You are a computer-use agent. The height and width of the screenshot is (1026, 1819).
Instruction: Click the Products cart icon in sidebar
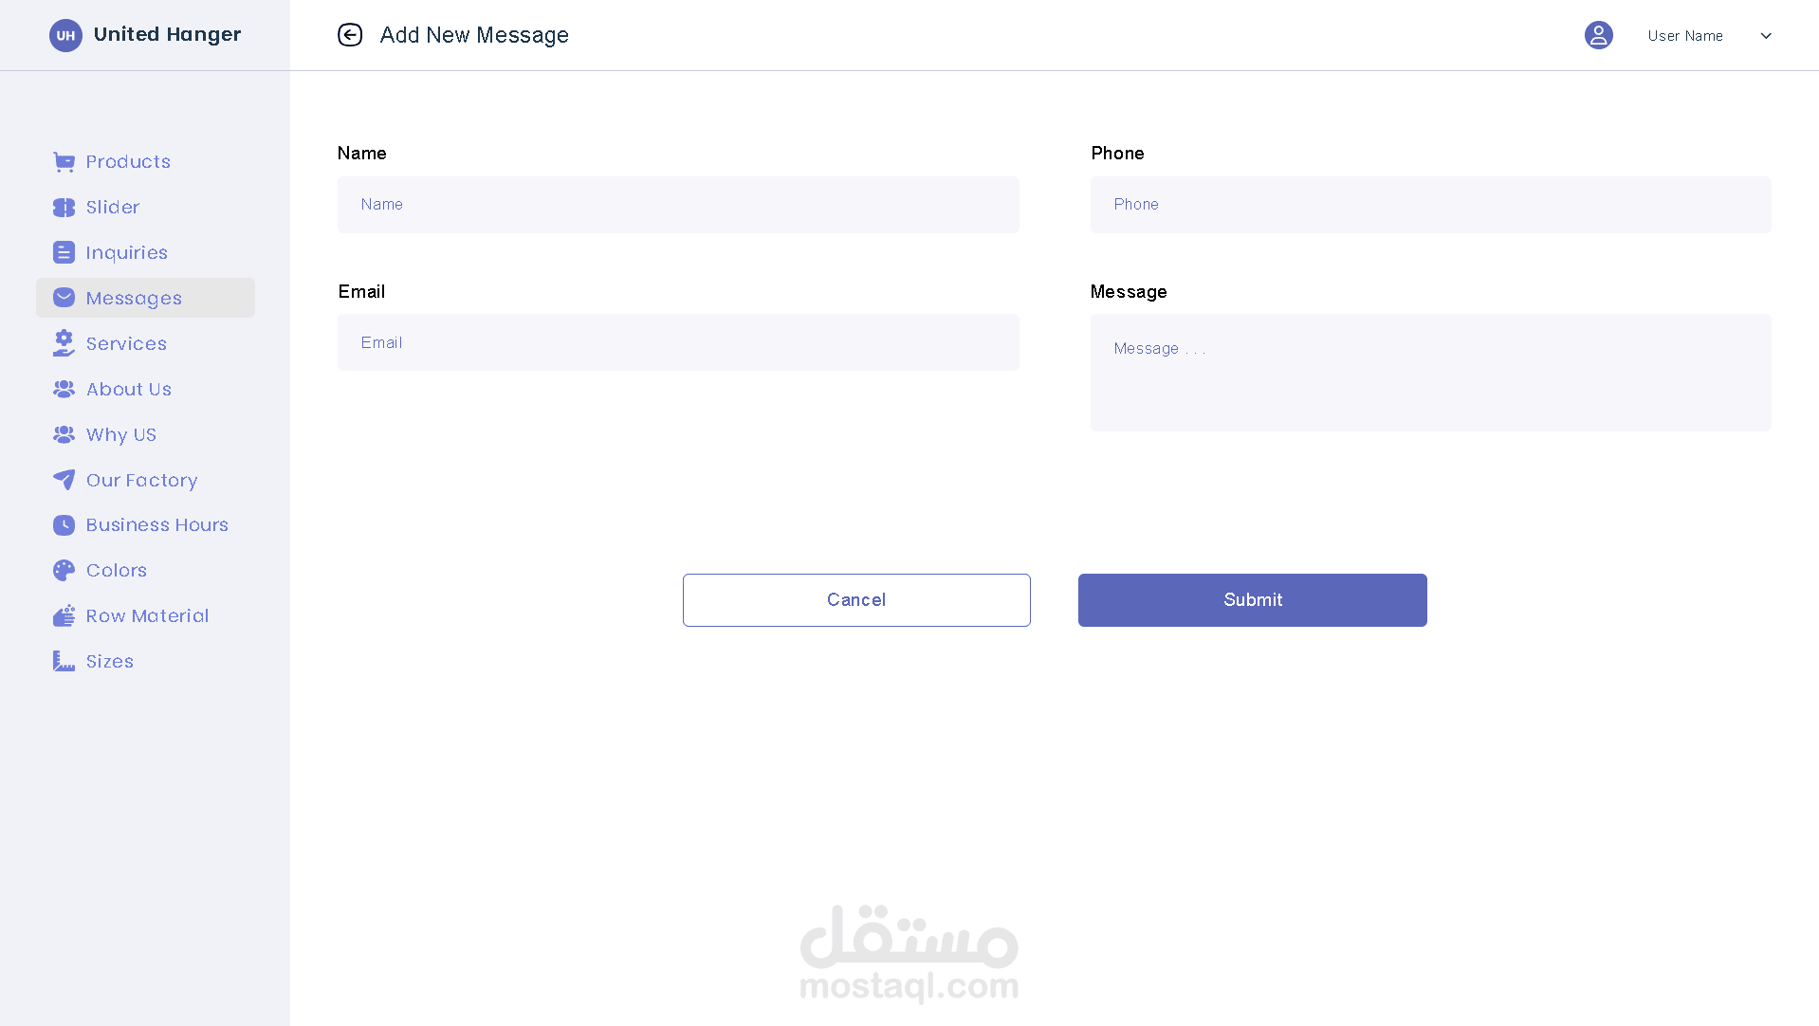click(64, 162)
